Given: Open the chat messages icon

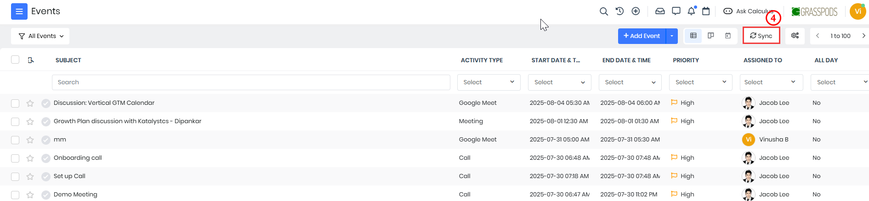Looking at the screenshot, I should click(x=676, y=11).
